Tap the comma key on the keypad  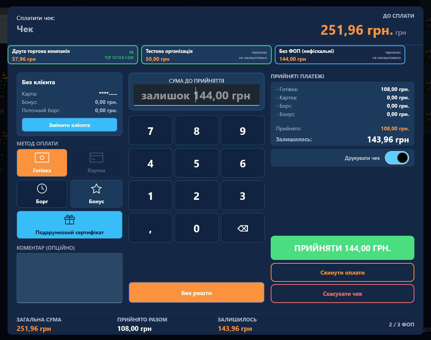pos(150,228)
